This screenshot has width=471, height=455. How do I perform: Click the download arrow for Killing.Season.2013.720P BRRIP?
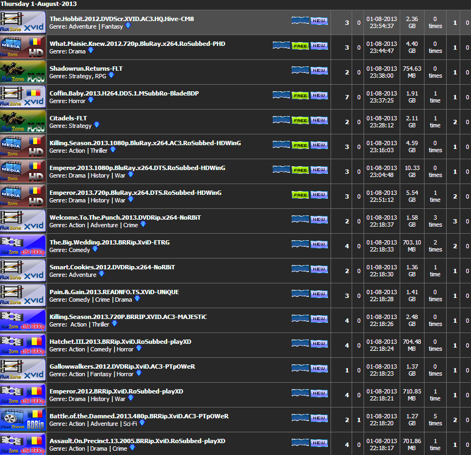pyautogui.click(x=115, y=324)
